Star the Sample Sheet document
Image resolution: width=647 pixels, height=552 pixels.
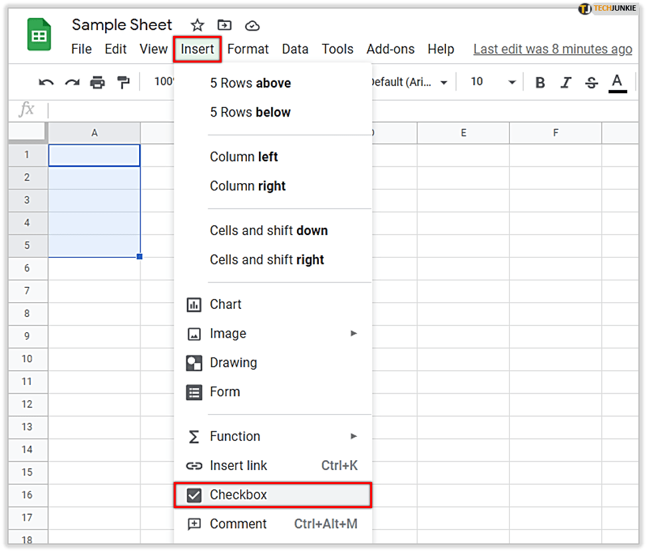[x=197, y=25]
